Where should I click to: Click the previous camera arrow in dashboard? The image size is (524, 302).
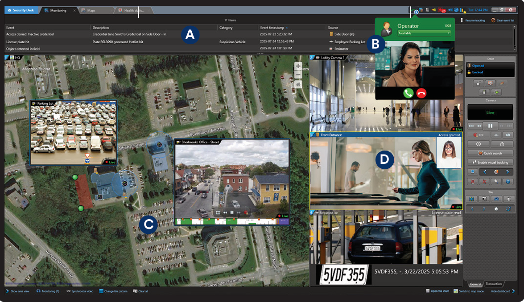tap(485, 171)
